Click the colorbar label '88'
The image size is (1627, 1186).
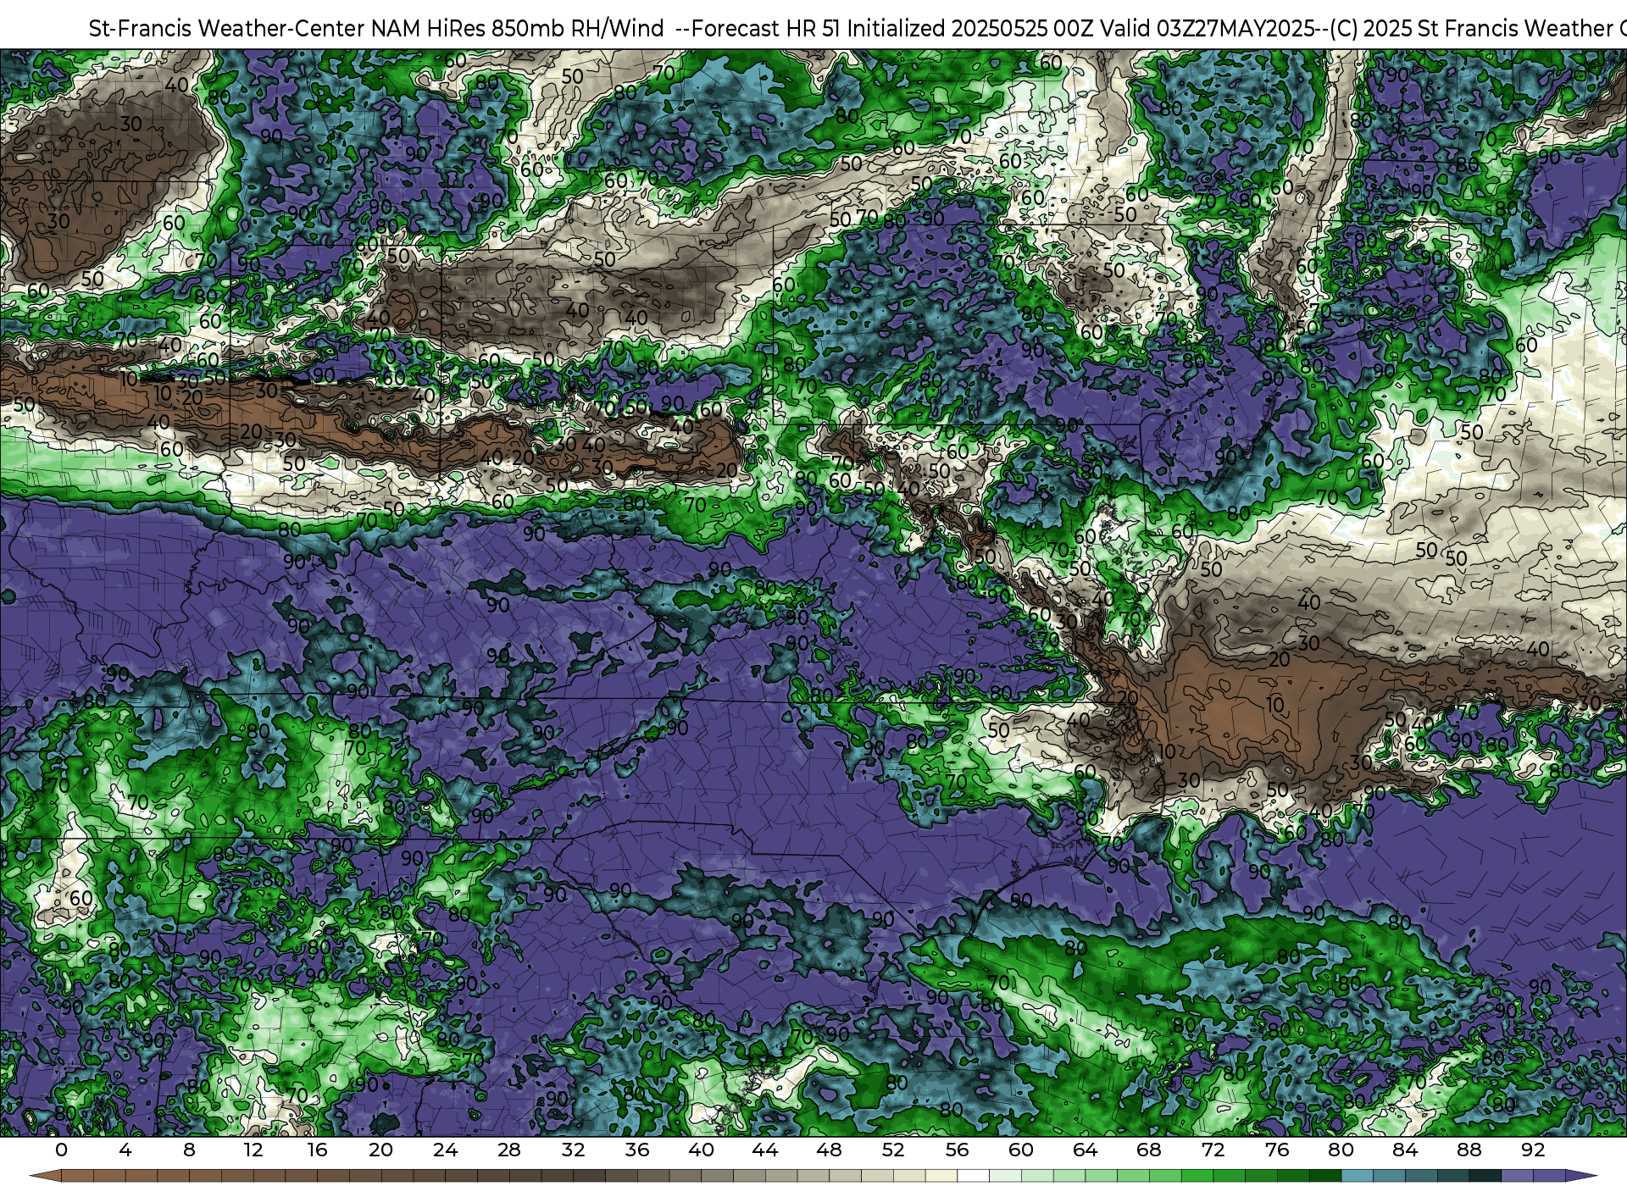[x=1469, y=1150]
